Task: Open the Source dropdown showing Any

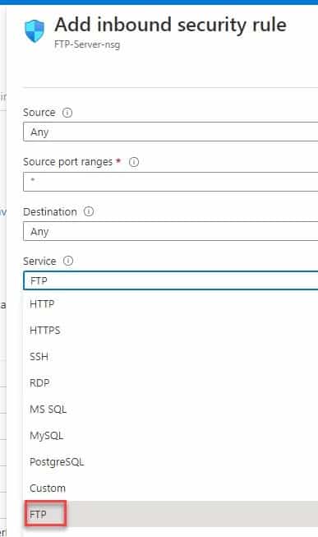Action: [170, 132]
